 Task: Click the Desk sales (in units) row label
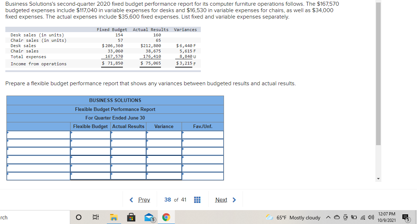click(37, 35)
